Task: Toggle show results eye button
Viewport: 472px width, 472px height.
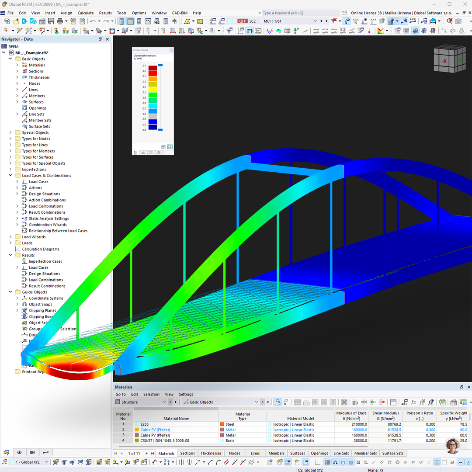Action: coord(347,21)
